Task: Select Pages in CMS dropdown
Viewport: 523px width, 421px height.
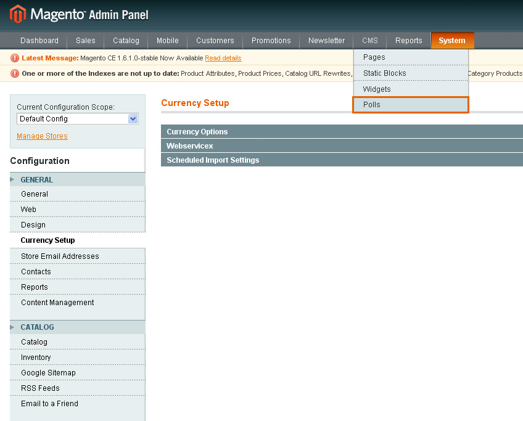Action: tap(411, 57)
